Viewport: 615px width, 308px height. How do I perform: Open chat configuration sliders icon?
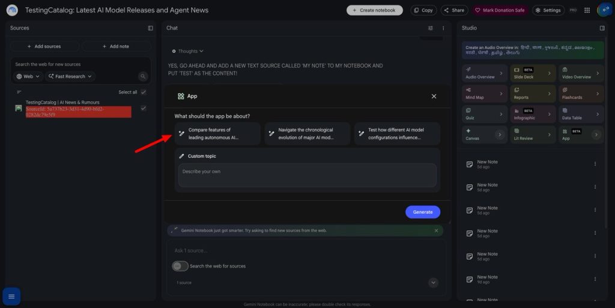(431, 28)
